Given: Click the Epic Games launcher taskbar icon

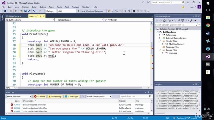Looking at the screenshot, I should 208,64.
